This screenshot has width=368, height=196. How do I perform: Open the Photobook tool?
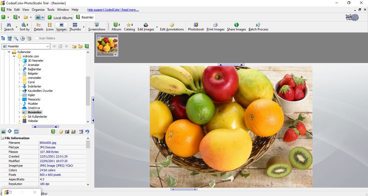click(196, 27)
